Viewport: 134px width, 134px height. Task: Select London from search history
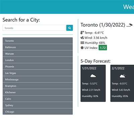38,60
